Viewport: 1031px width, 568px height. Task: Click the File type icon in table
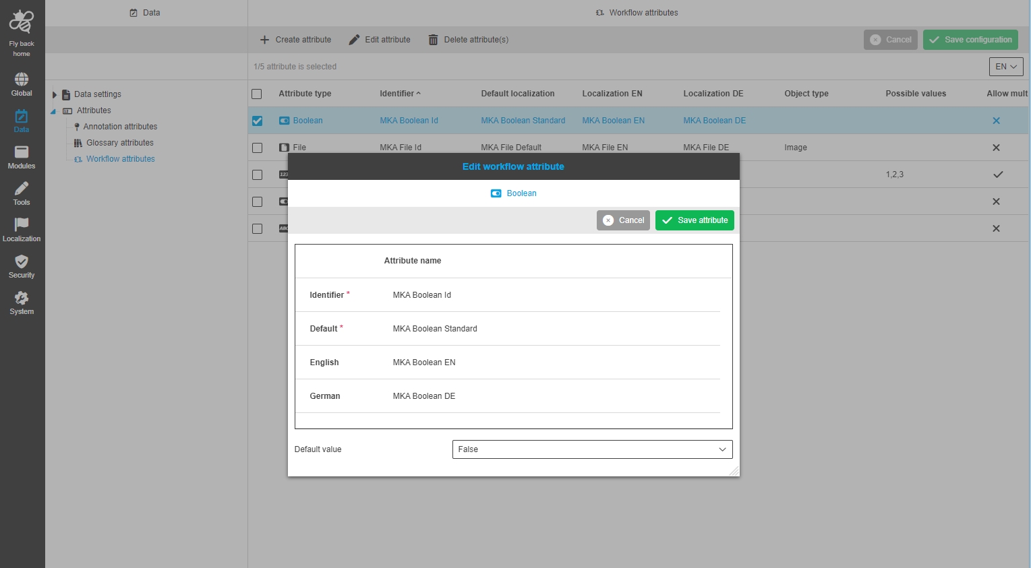pos(284,148)
